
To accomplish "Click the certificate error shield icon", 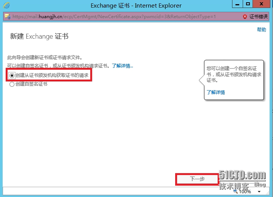I will [245, 17].
